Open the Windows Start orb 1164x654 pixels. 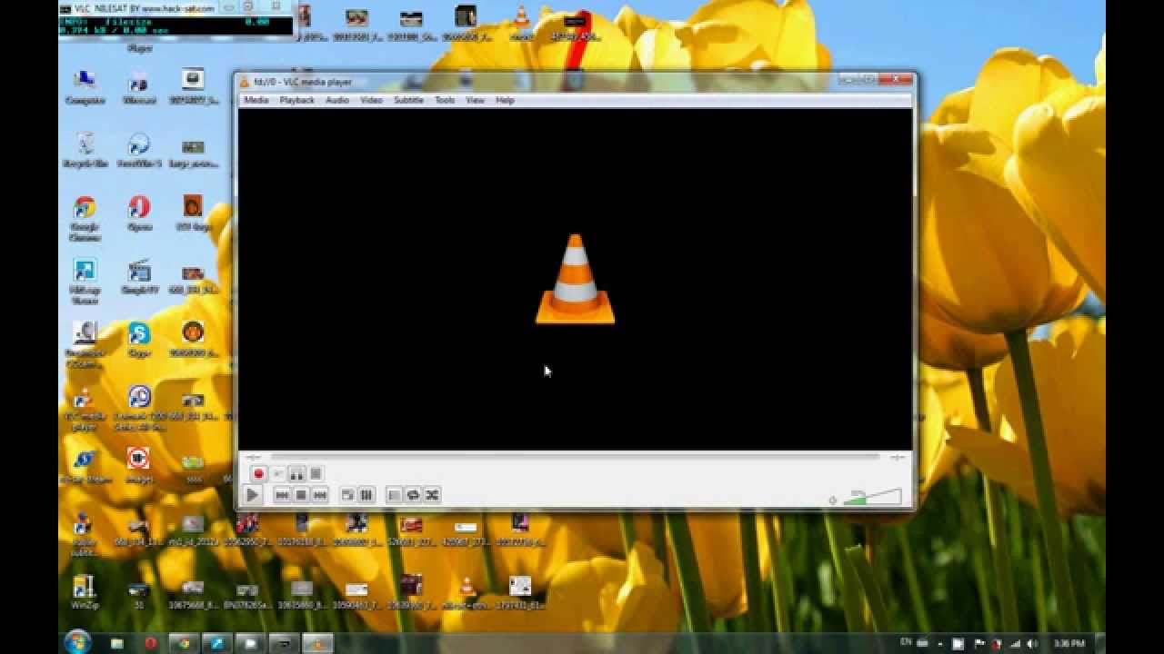[77, 642]
